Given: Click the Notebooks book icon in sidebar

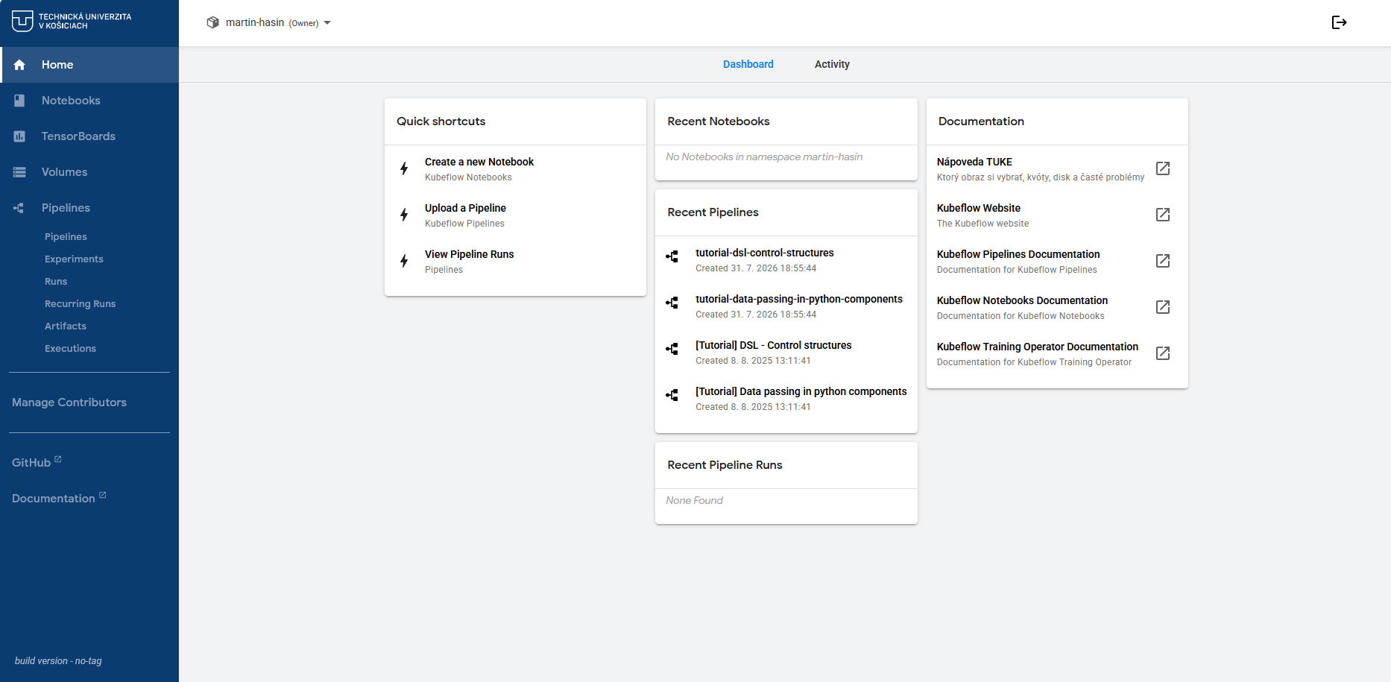Looking at the screenshot, I should click(19, 101).
